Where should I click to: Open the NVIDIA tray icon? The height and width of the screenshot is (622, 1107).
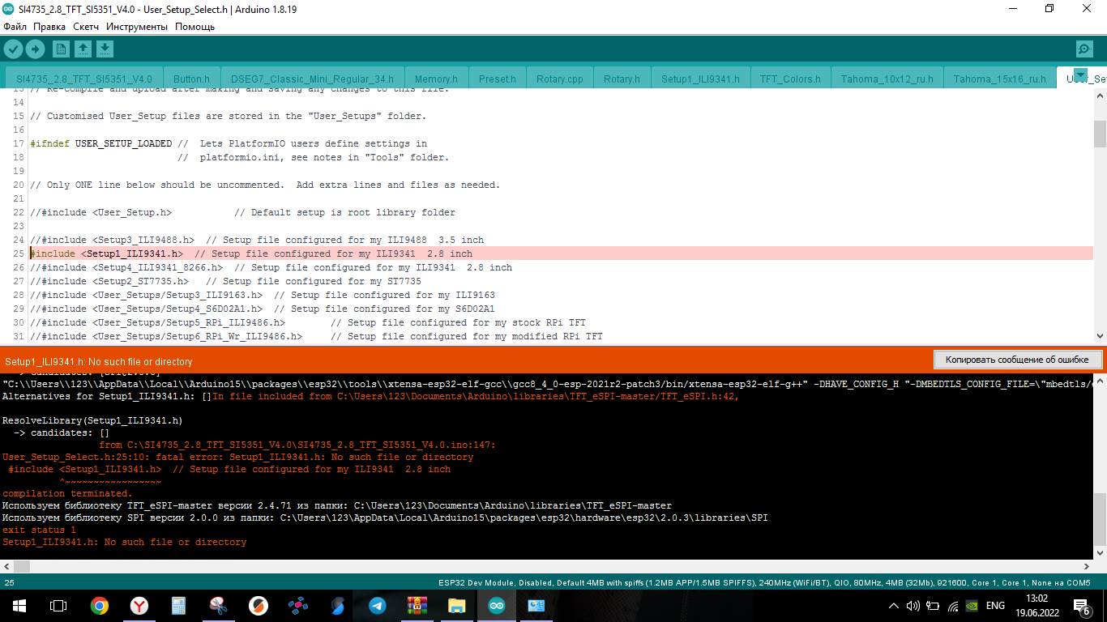(973, 605)
